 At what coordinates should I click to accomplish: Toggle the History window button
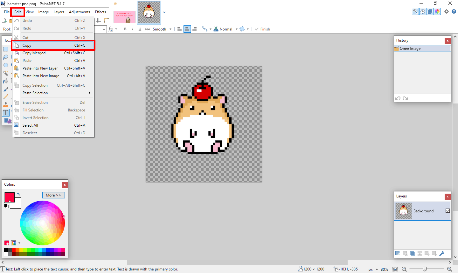coord(423,11)
